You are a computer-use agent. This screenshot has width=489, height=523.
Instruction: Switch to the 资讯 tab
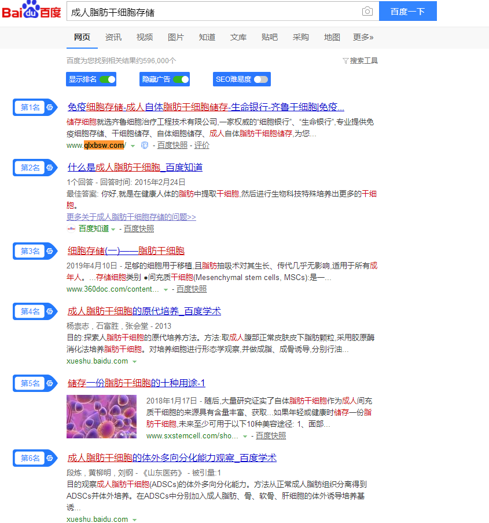pyautogui.click(x=113, y=37)
